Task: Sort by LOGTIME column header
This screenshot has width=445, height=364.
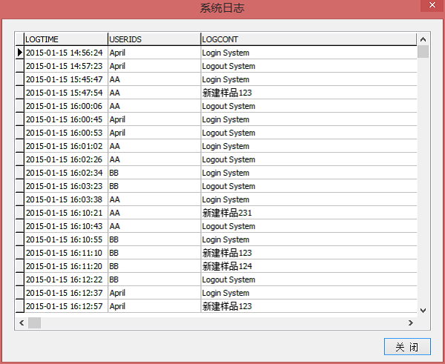Action: click(65, 39)
